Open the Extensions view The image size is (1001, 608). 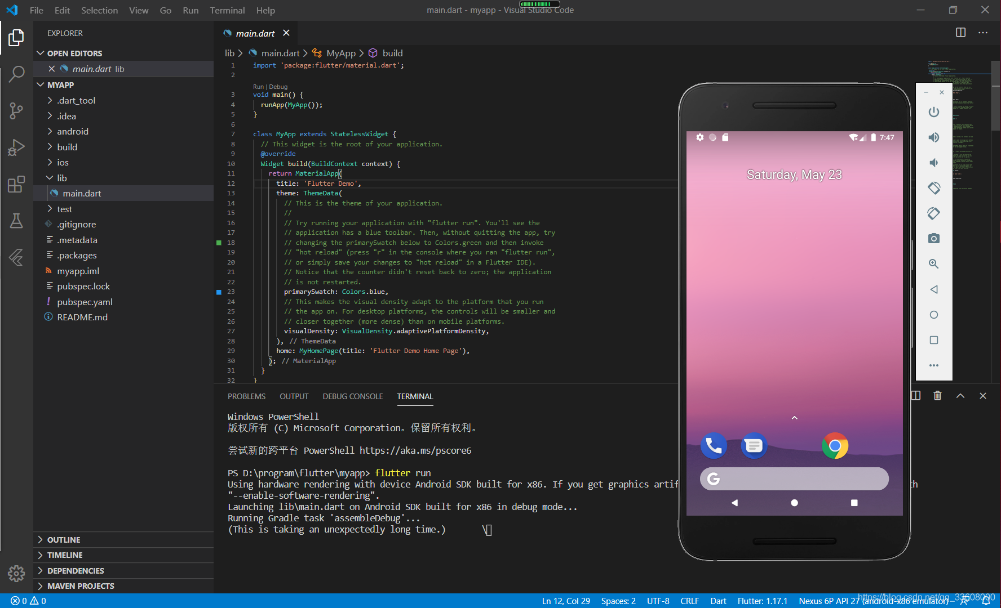click(16, 184)
